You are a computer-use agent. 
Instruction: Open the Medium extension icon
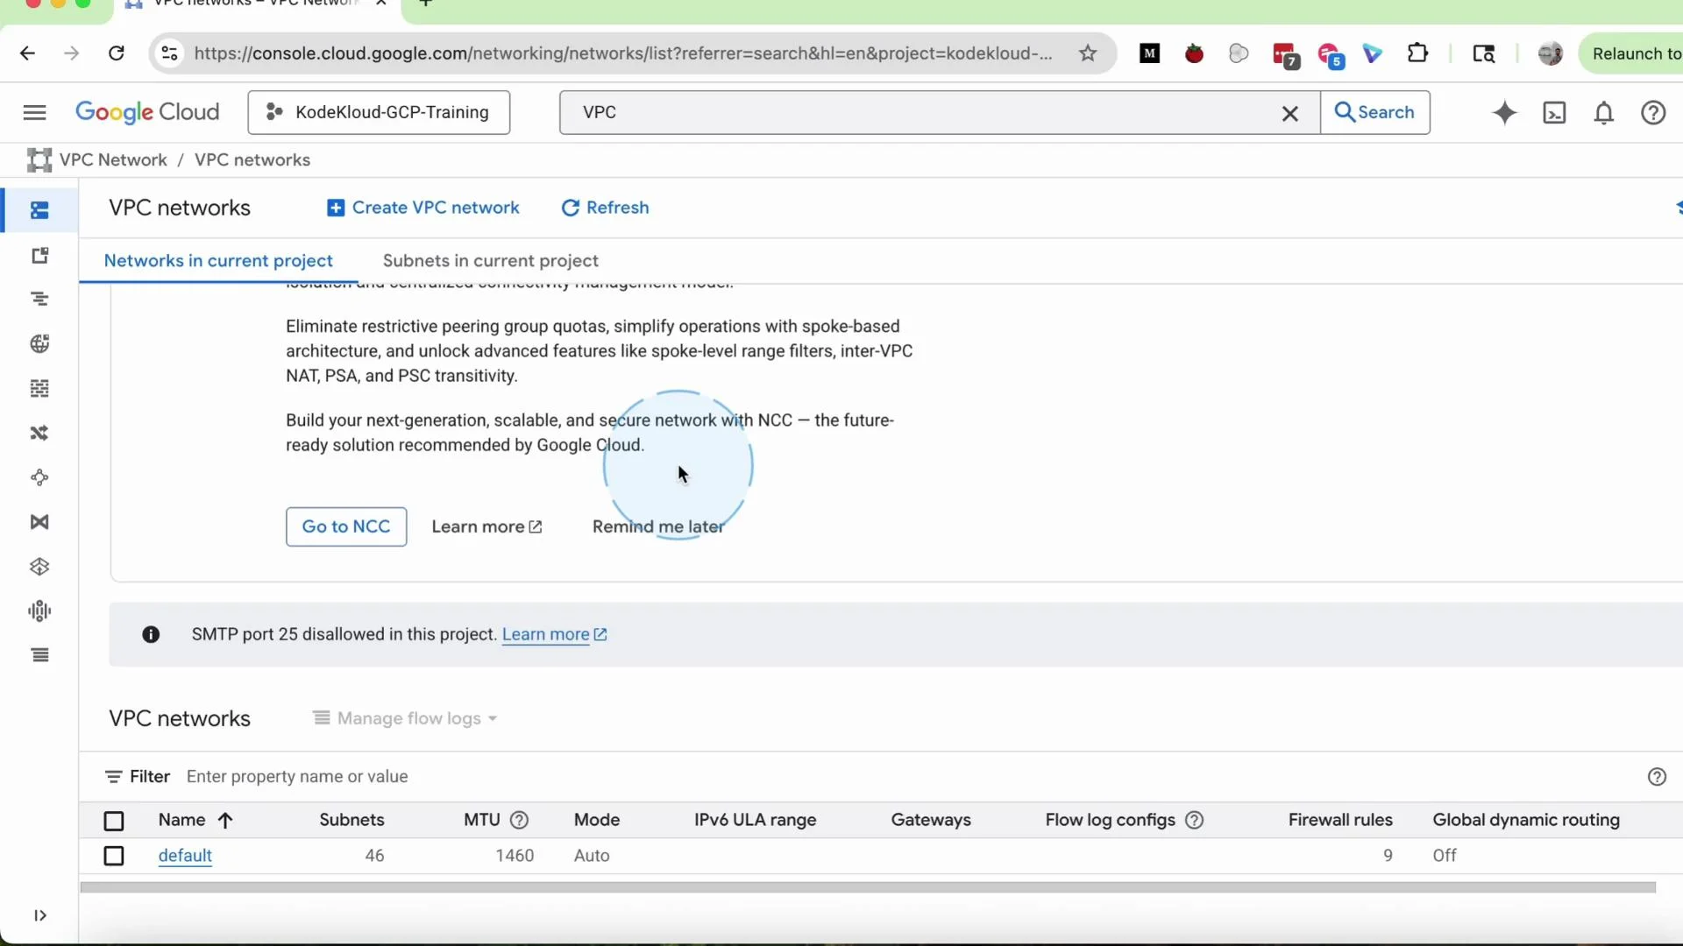tap(1149, 53)
